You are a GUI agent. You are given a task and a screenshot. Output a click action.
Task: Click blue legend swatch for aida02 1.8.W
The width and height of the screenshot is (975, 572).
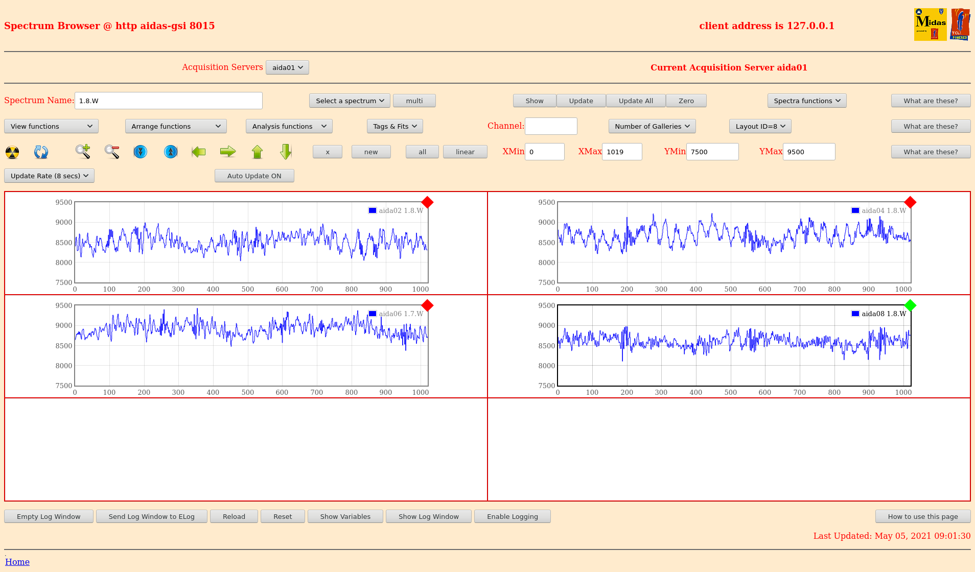click(373, 210)
